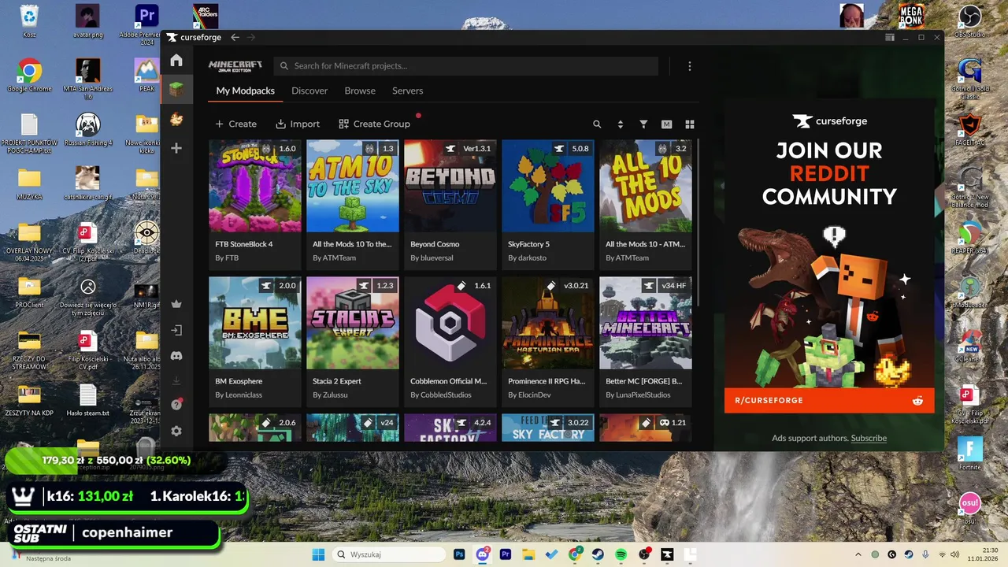Show hidden system tray icons

click(x=858, y=554)
